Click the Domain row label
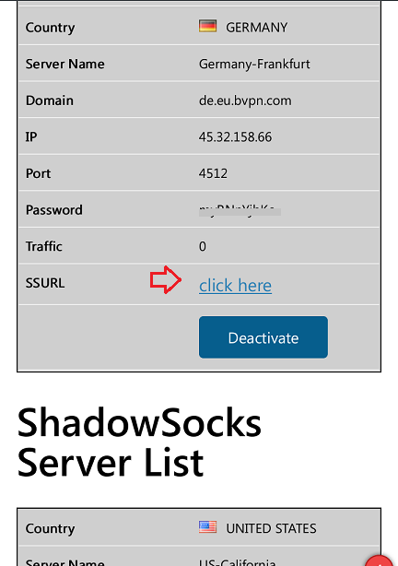This screenshot has height=566, width=398. click(50, 100)
